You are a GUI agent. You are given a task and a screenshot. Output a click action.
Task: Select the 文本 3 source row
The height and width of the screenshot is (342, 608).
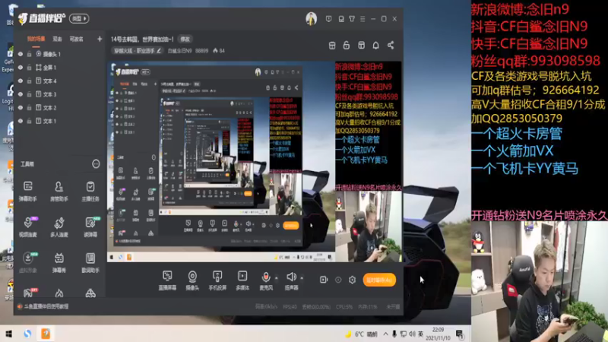[59, 94]
